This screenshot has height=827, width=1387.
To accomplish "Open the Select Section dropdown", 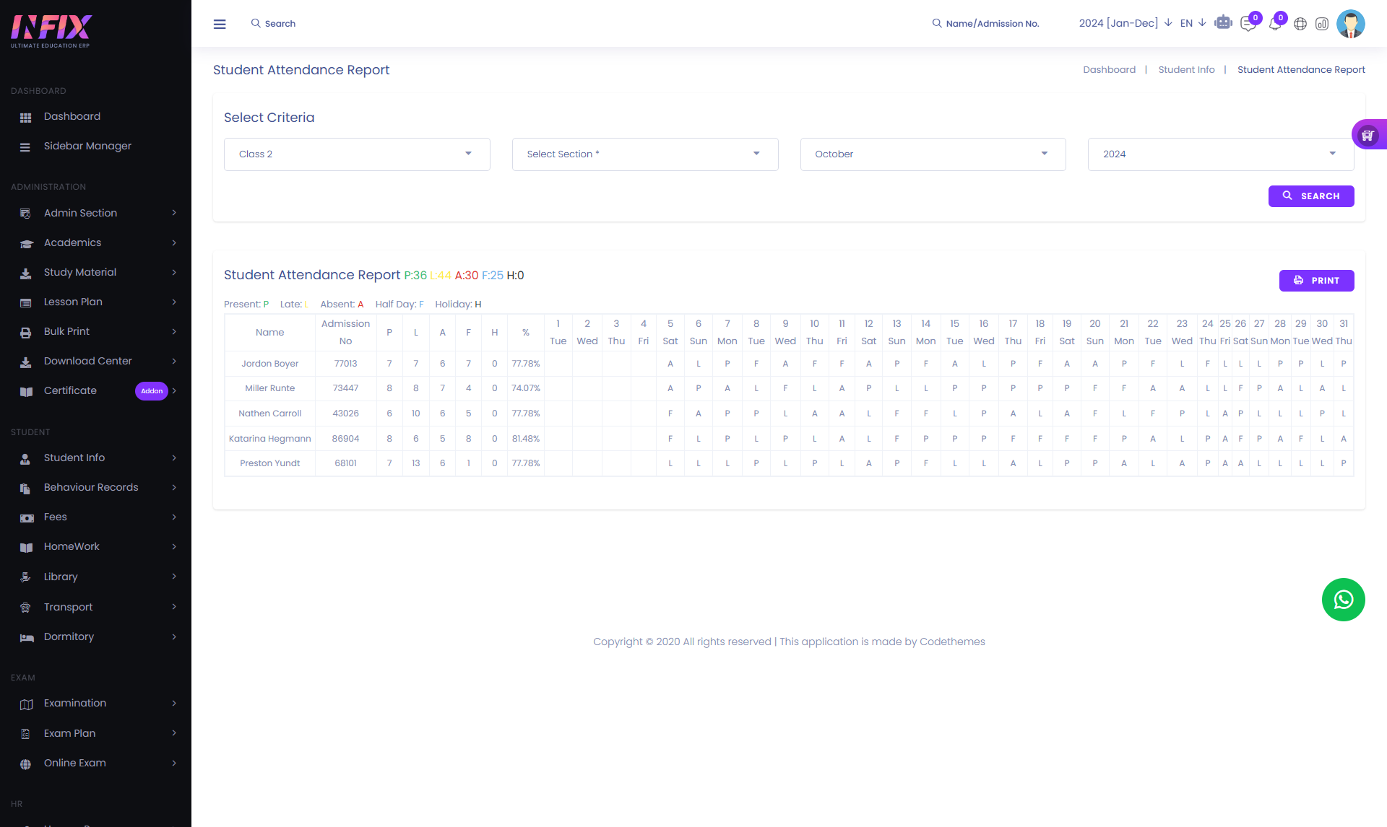I will 644,154.
